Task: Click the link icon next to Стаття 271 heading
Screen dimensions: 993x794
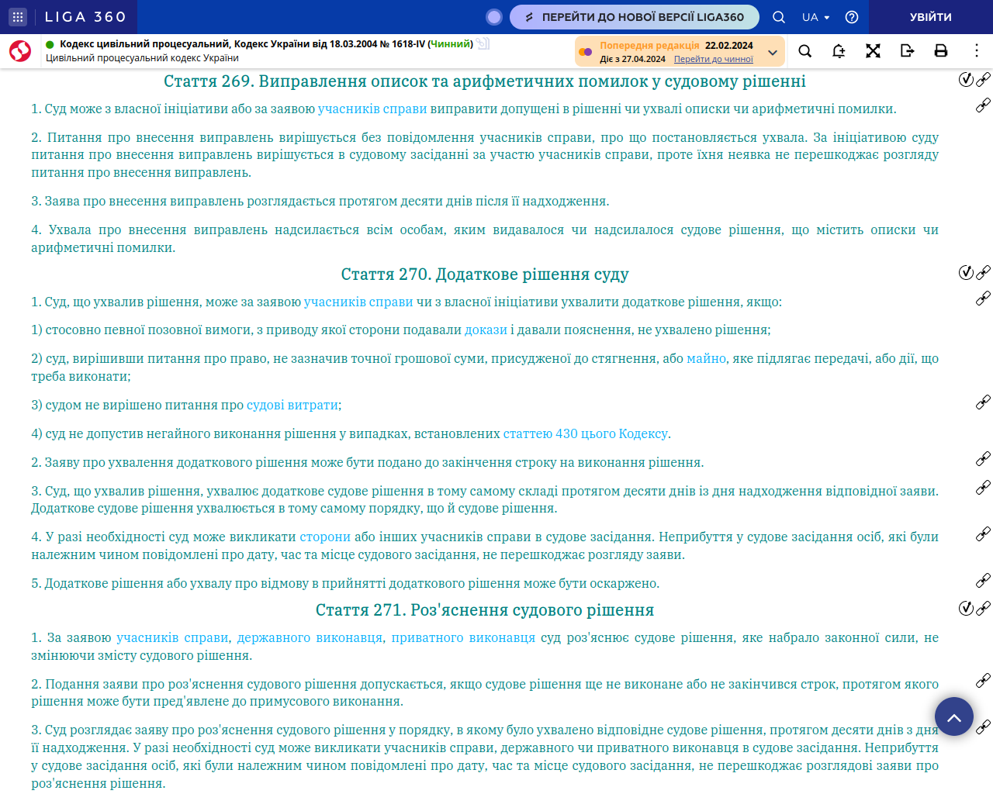Action: [x=983, y=608]
